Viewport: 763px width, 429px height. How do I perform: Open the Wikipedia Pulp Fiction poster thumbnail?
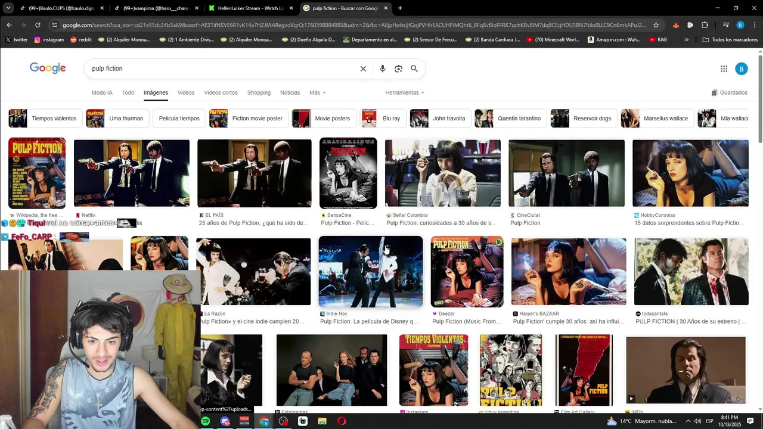click(x=37, y=173)
